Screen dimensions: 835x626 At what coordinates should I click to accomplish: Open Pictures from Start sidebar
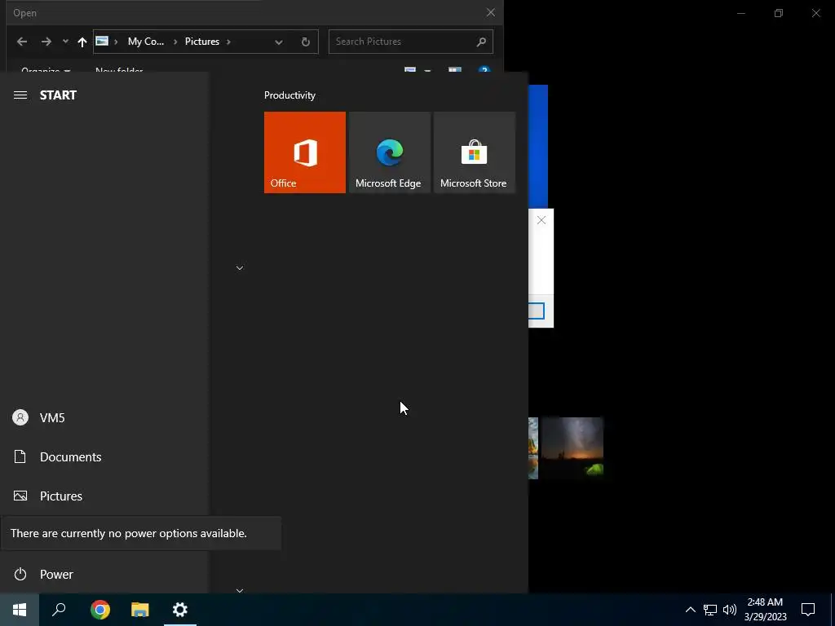coord(104,496)
